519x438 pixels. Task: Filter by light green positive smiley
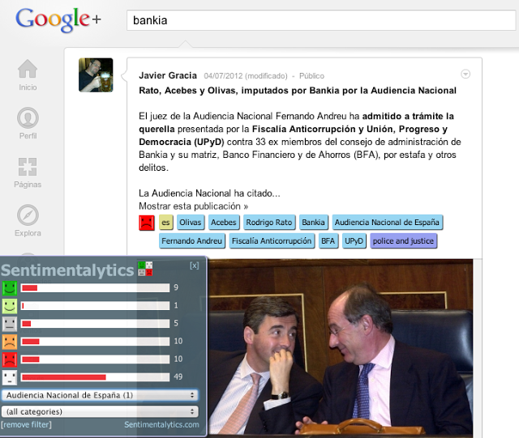point(10,306)
